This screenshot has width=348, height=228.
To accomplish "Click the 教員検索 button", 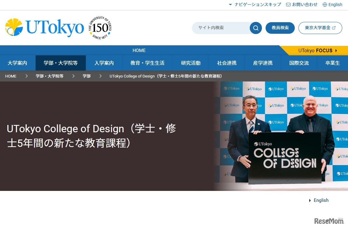I will click(280, 28).
